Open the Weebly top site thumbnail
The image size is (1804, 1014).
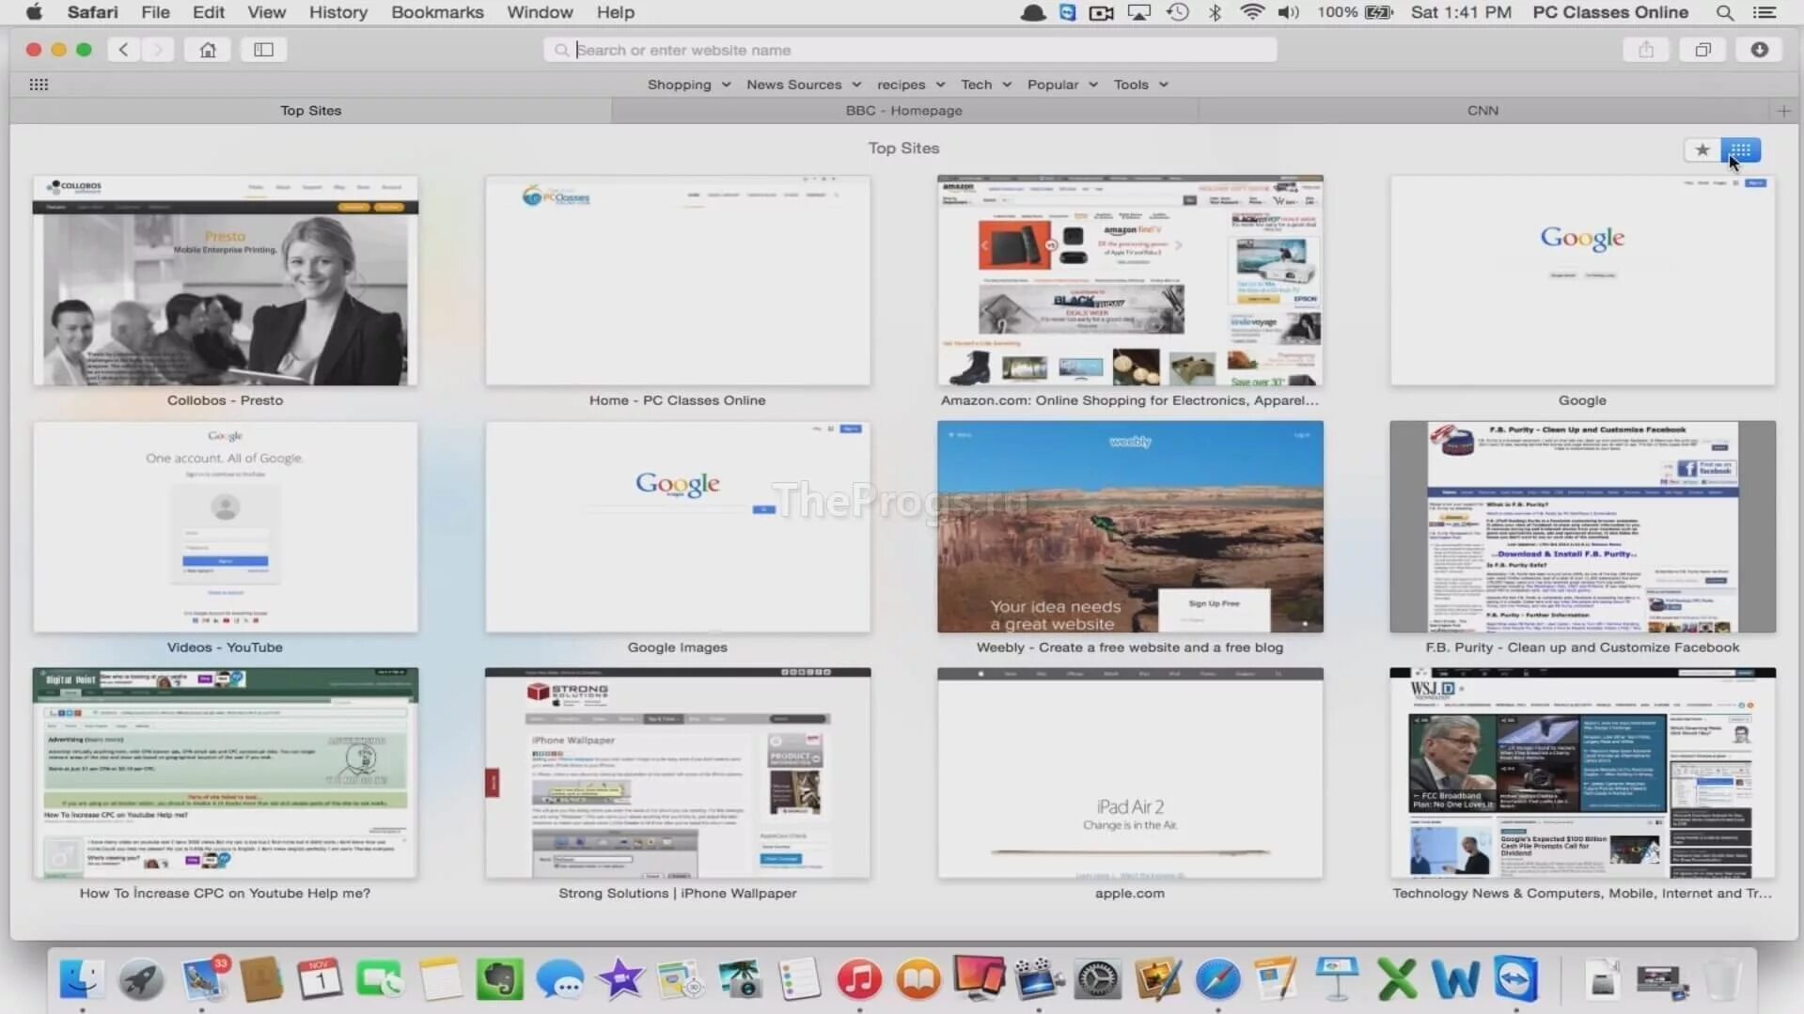click(x=1130, y=527)
